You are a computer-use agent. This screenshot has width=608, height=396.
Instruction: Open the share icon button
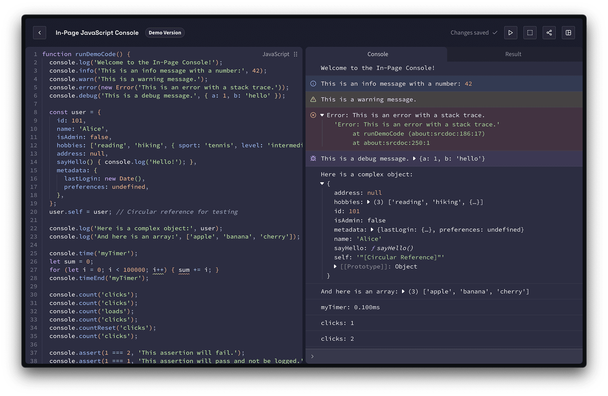(x=549, y=33)
